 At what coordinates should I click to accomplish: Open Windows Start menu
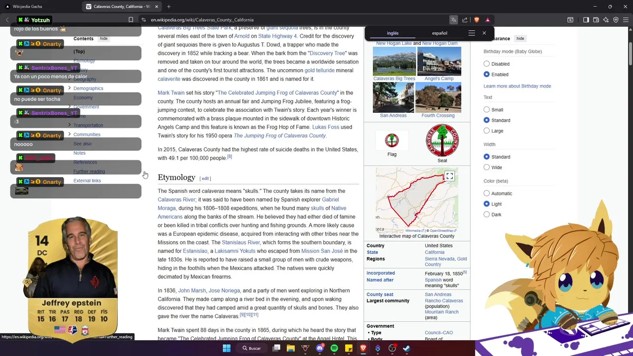coord(226,348)
